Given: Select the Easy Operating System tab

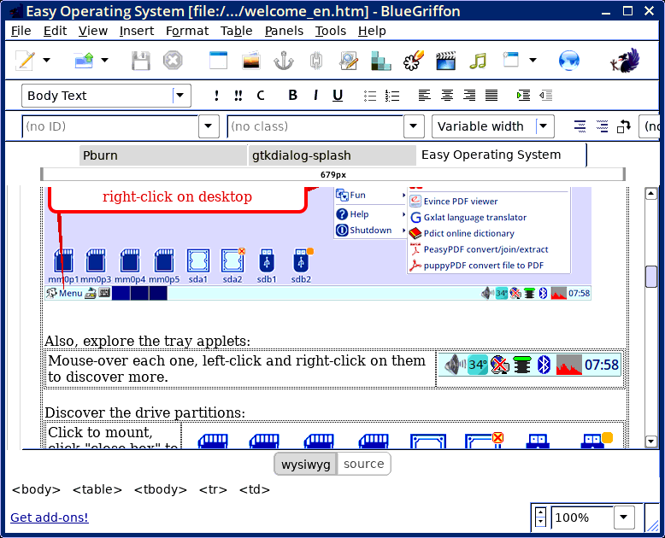Looking at the screenshot, I should tap(502, 155).
